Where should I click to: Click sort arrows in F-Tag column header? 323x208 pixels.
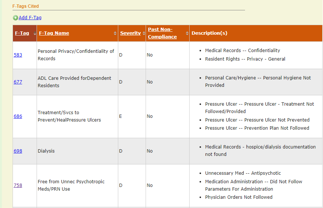click(35, 34)
